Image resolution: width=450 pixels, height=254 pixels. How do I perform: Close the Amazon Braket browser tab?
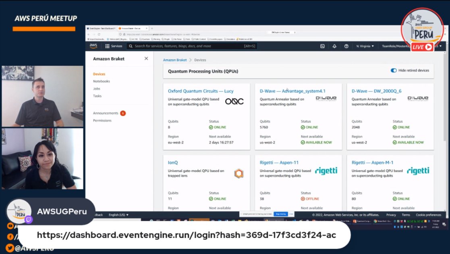(147, 29)
